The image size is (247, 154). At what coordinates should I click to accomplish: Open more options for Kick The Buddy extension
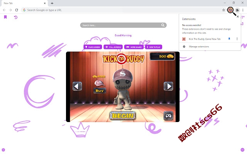point(237,39)
